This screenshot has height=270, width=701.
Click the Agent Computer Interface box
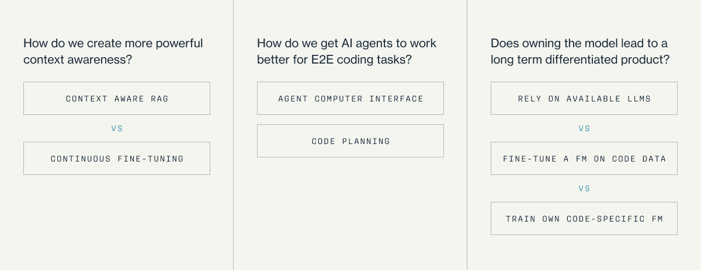tap(350, 99)
